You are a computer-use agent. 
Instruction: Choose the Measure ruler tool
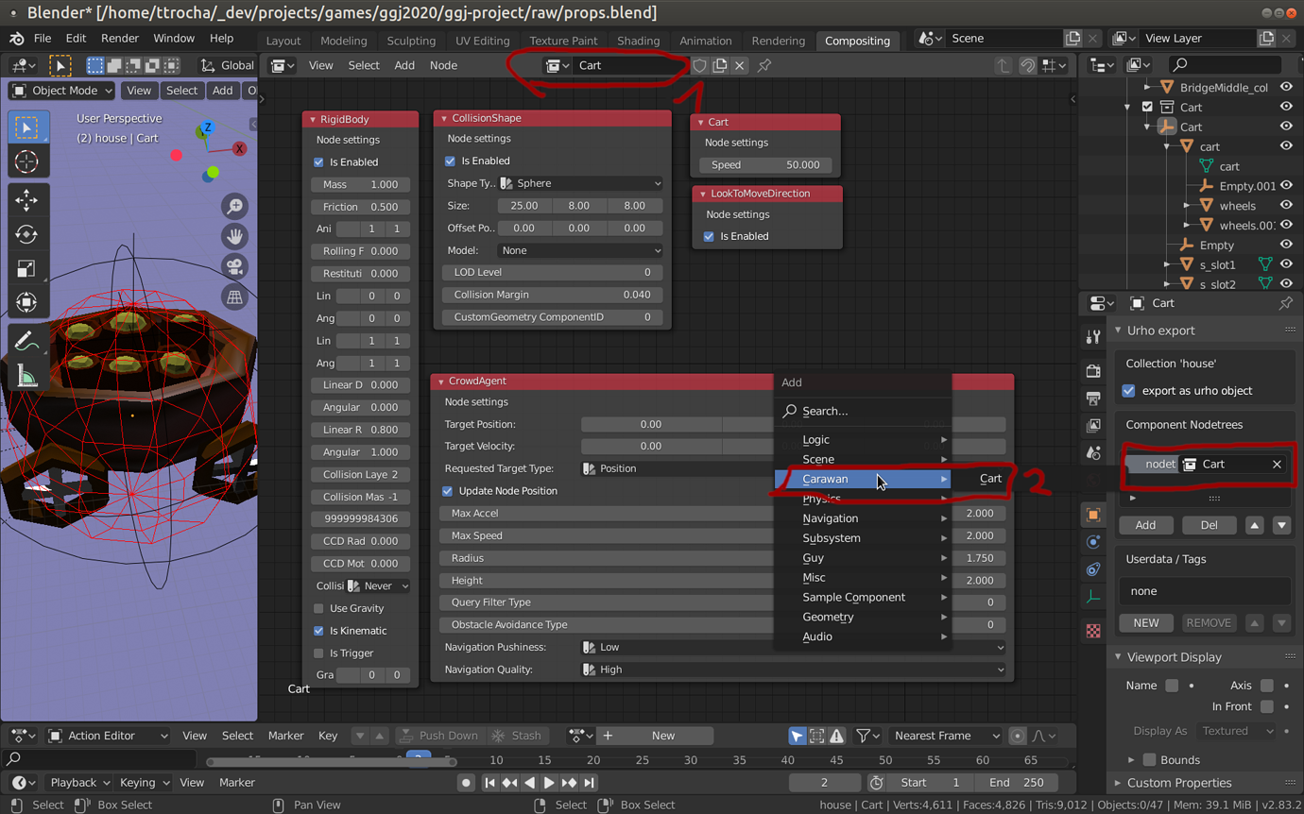(26, 376)
